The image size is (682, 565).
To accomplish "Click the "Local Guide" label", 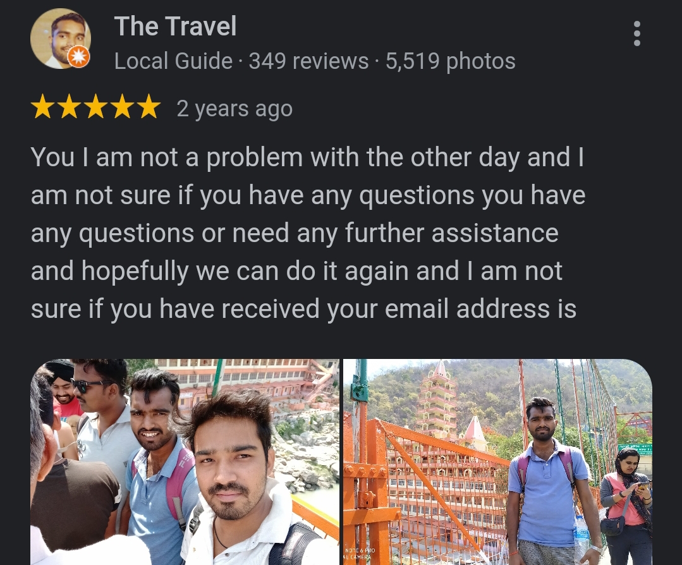I will [173, 61].
